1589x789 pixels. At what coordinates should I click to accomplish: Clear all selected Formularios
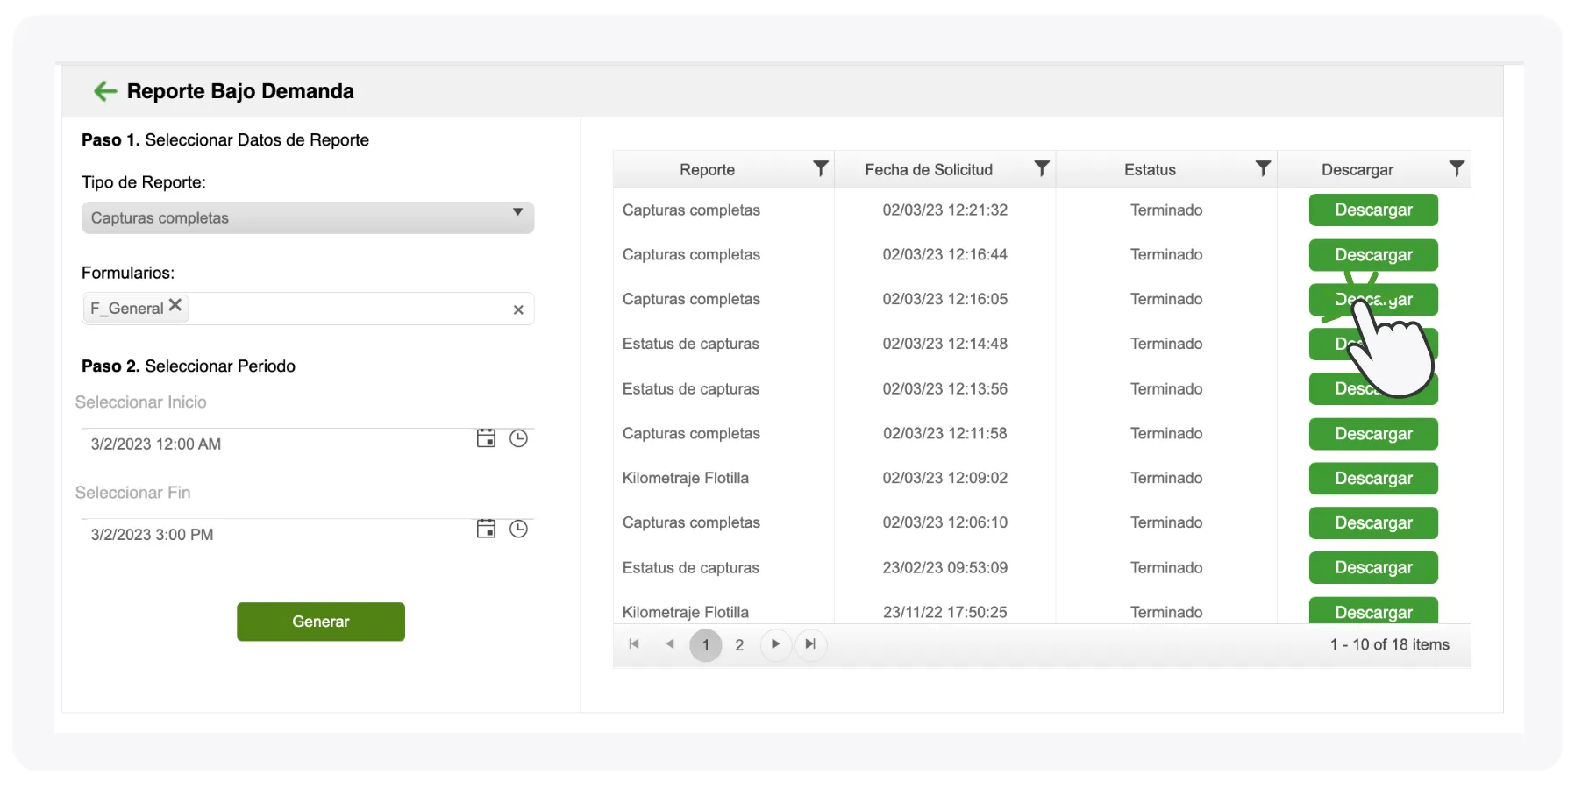point(518,309)
